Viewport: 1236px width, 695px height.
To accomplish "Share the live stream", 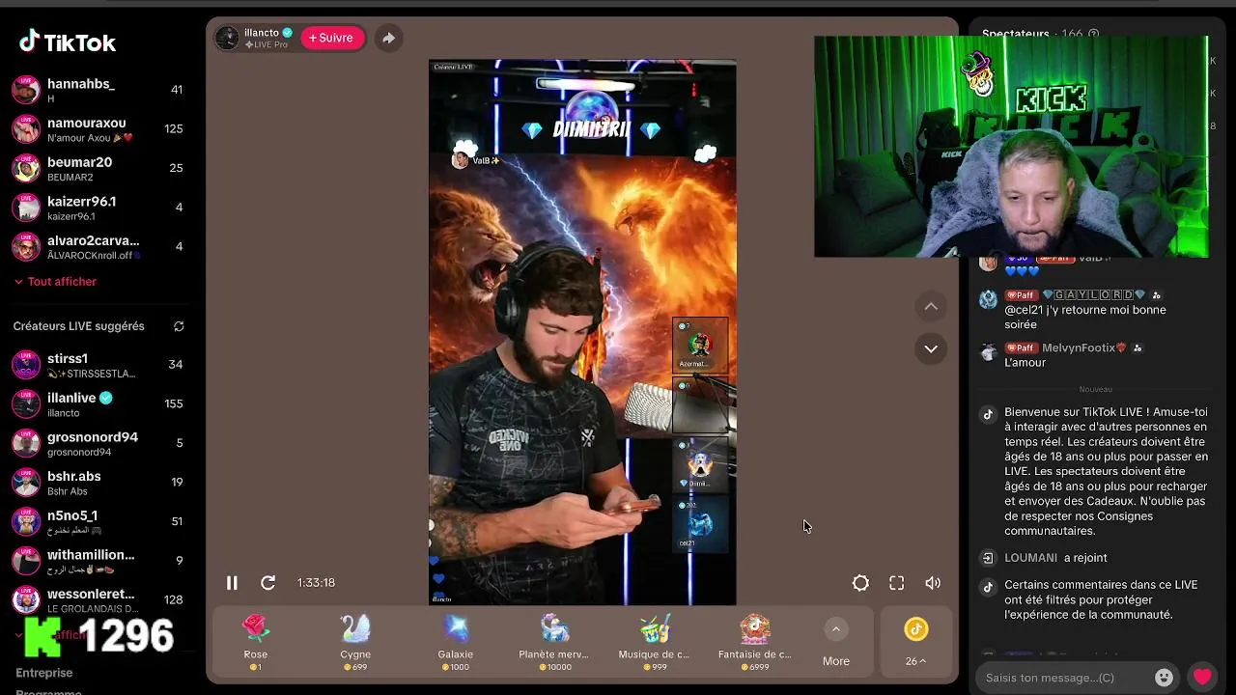I will click(388, 38).
